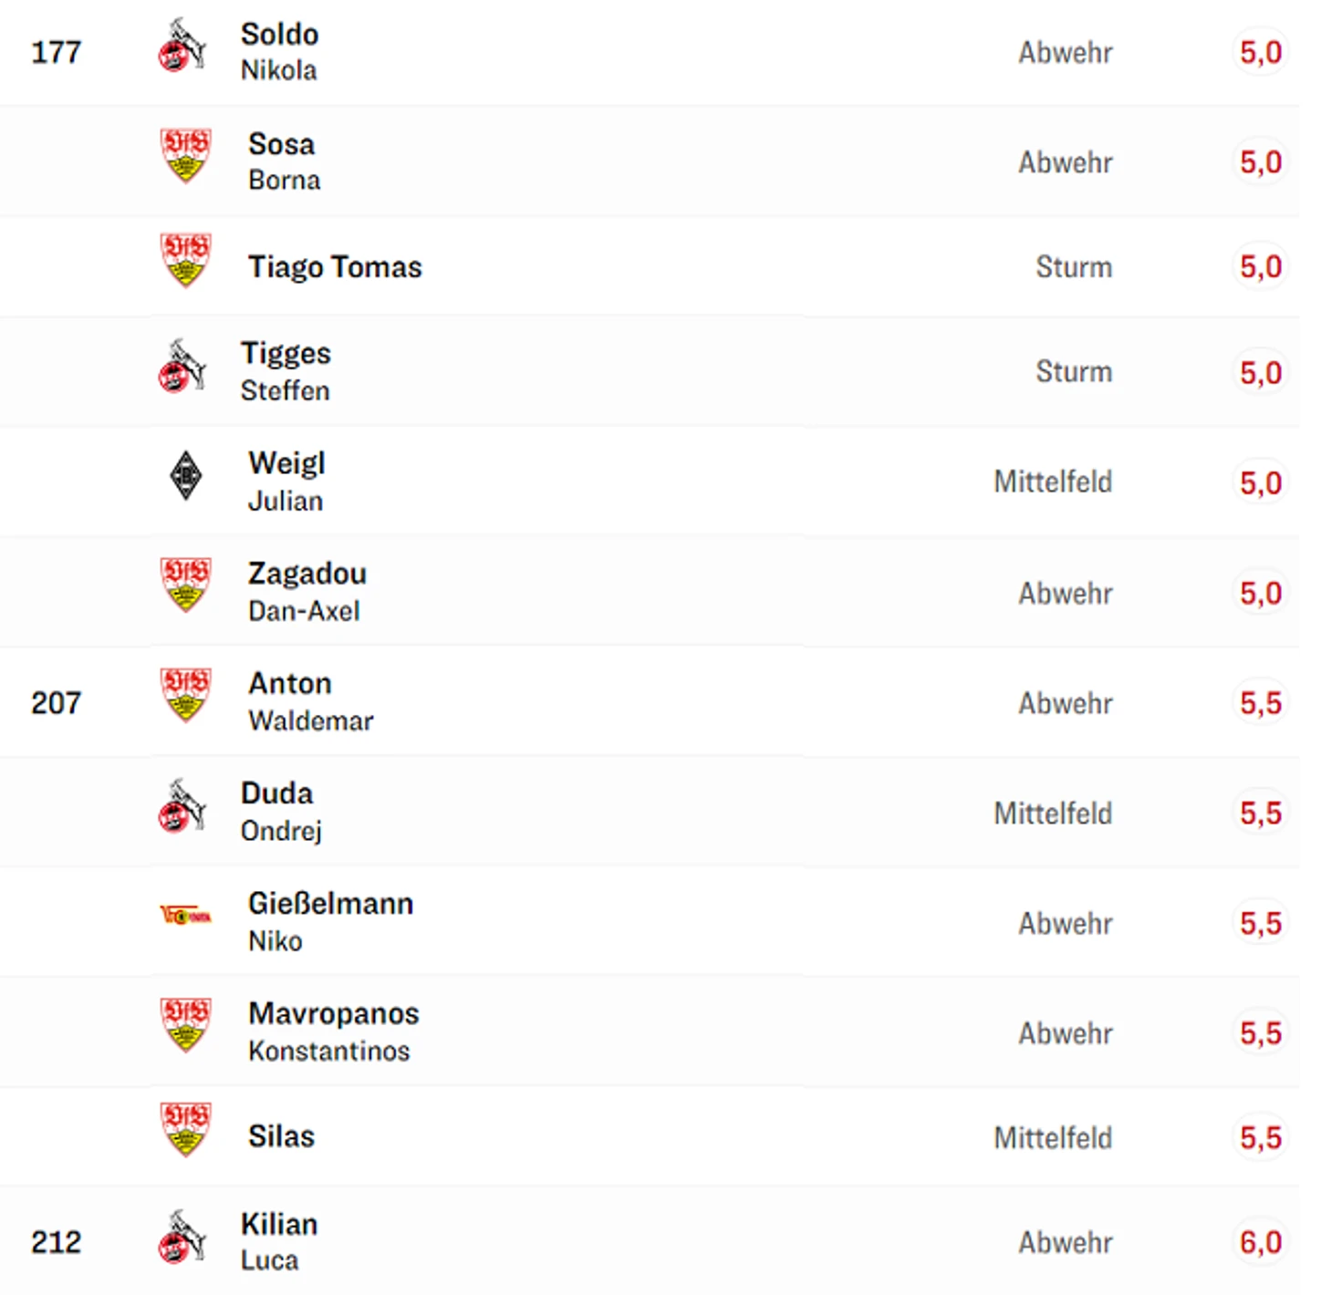Click the Sturm position for Tigges

coord(1073,372)
